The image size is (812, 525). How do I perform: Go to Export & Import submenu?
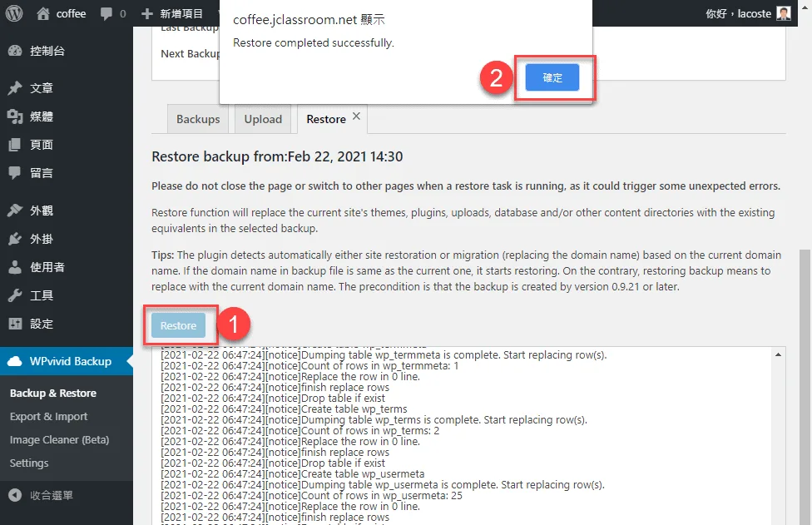point(49,417)
